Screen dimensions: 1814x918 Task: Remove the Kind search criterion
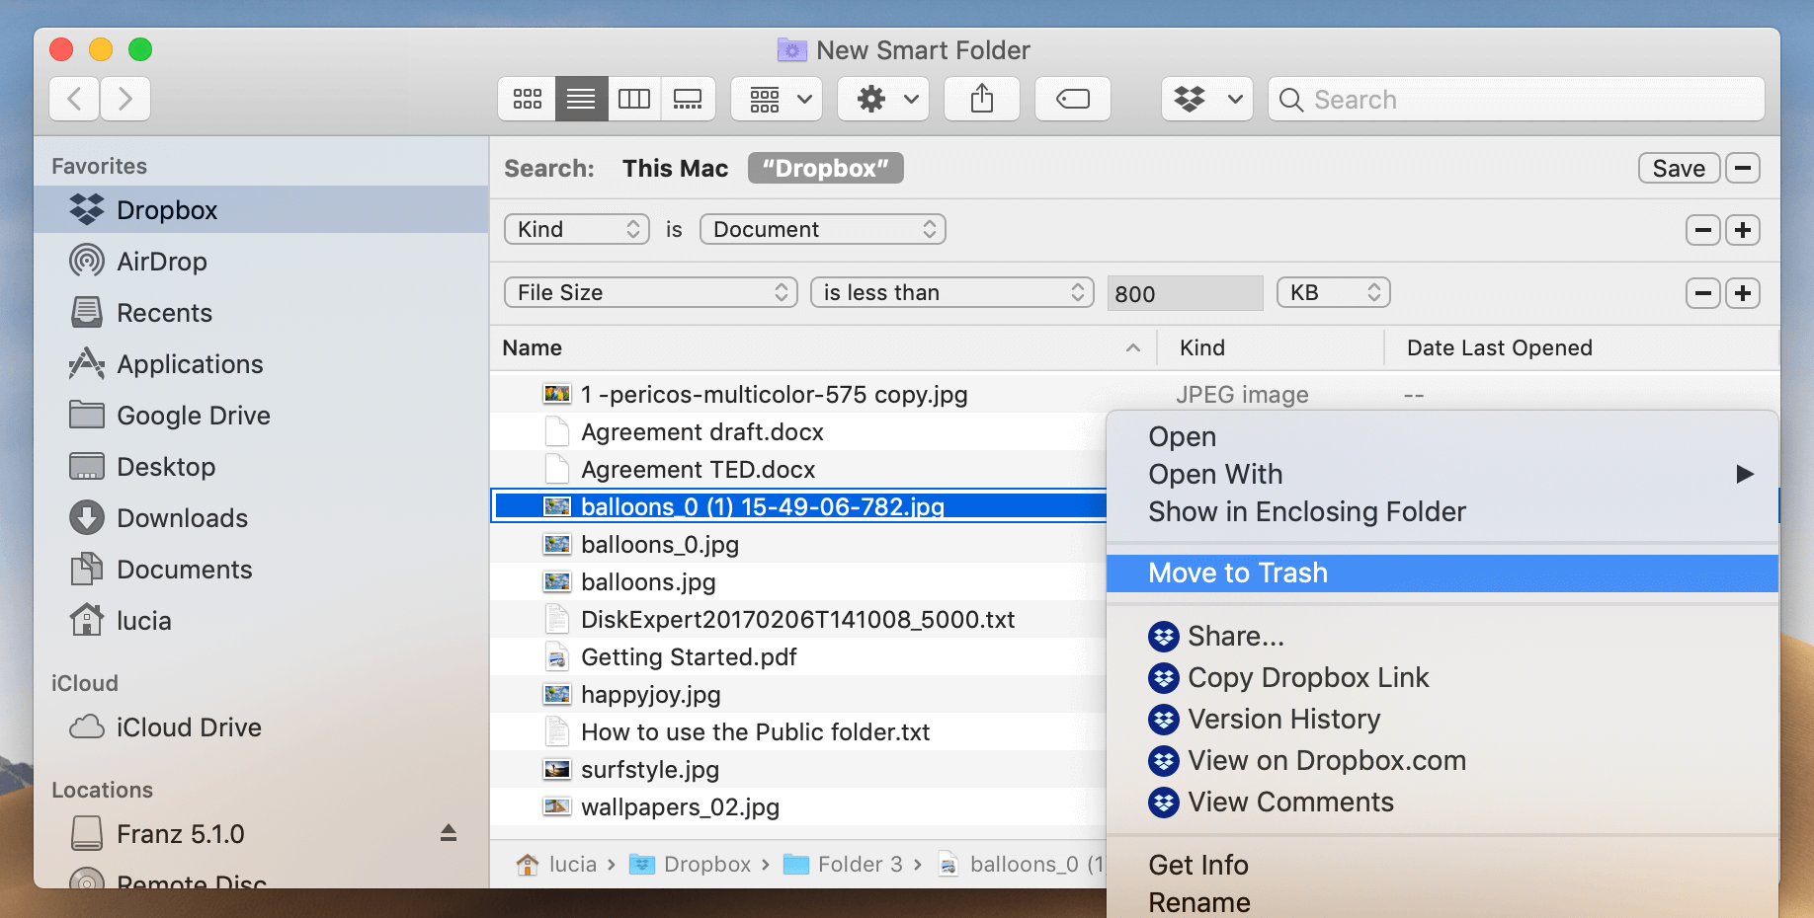pos(1702,230)
